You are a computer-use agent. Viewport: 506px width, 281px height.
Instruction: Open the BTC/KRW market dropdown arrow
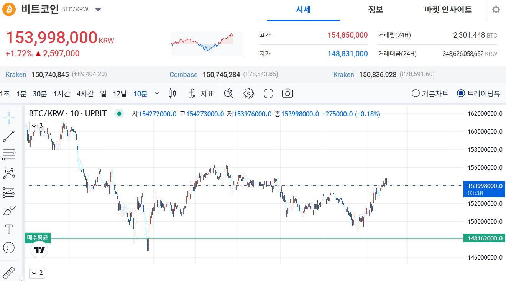pos(98,10)
